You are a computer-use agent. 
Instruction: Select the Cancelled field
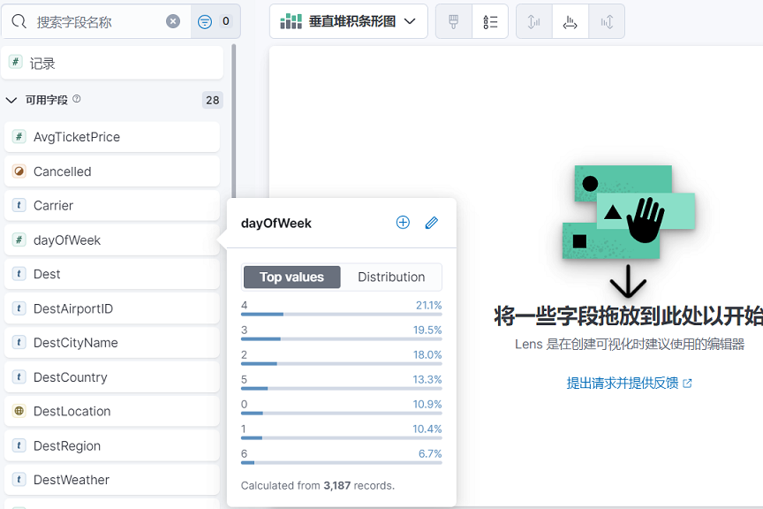pos(112,171)
